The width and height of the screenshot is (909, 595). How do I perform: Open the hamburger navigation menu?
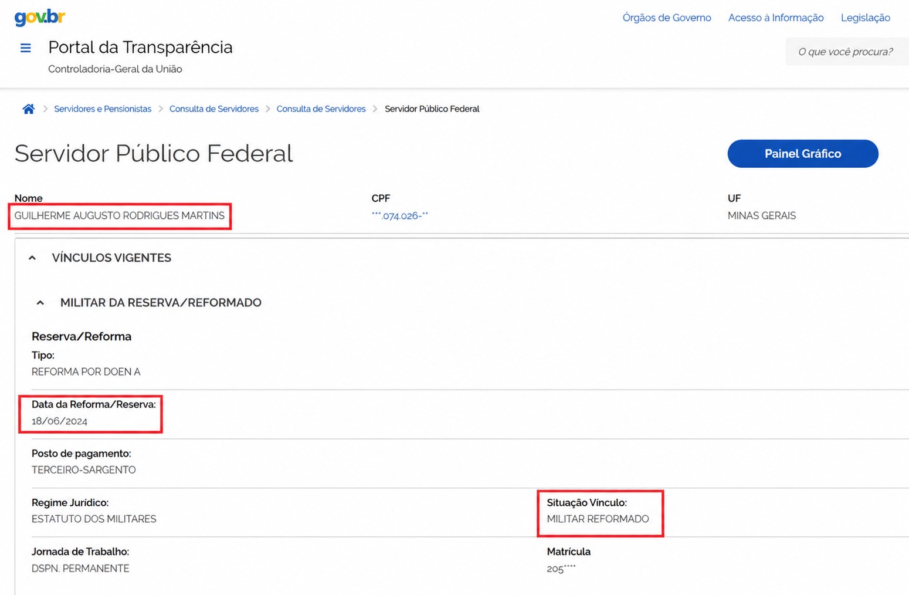(25, 48)
